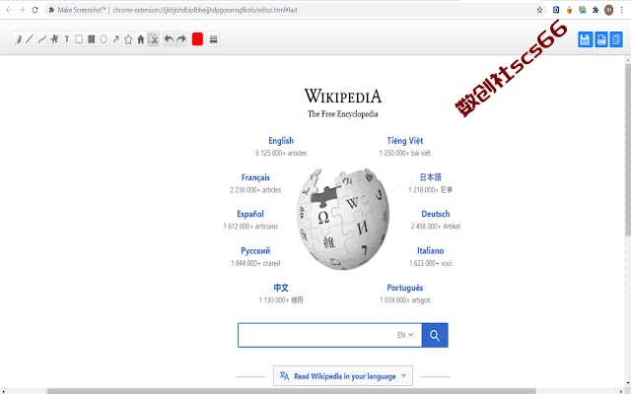631x394 pixels.
Task: Click the WIKIPEDIA wordmark title
Action: pyautogui.click(x=343, y=97)
